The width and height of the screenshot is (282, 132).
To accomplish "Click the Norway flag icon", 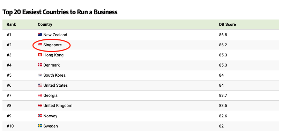I will (40, 116).
